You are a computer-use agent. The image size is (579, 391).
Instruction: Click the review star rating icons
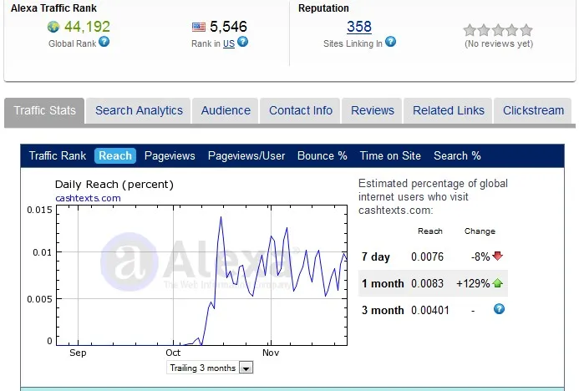(498, 30)
